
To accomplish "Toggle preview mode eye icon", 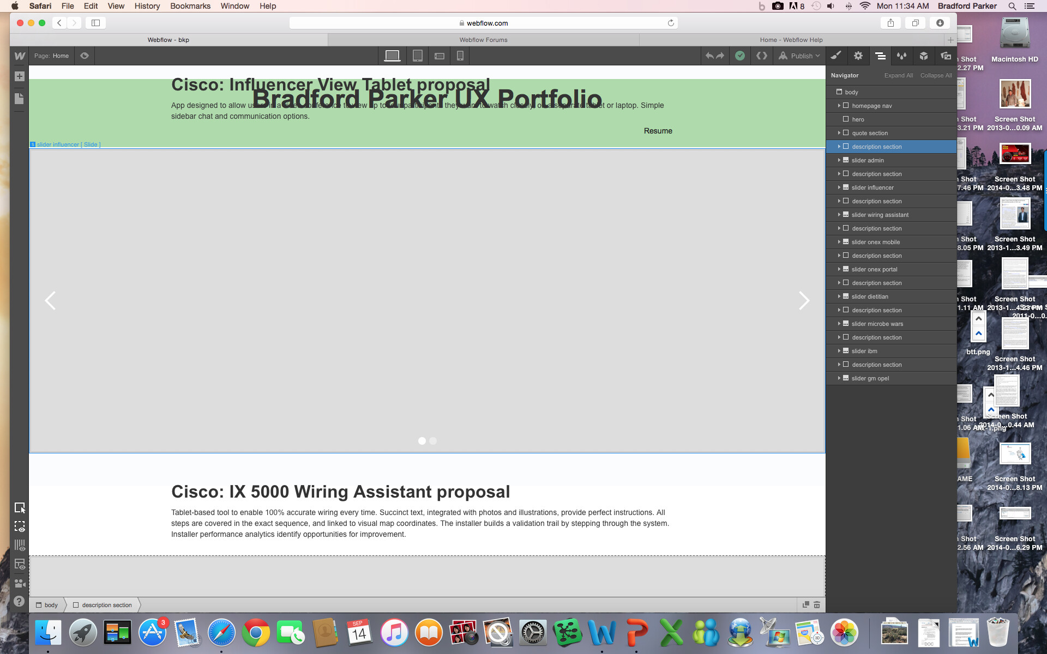I will [85, 56].
